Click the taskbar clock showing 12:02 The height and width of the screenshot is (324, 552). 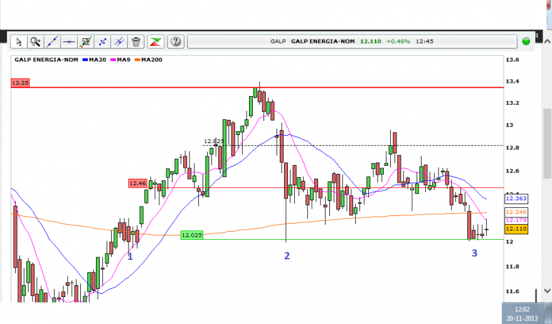point(522,310)
